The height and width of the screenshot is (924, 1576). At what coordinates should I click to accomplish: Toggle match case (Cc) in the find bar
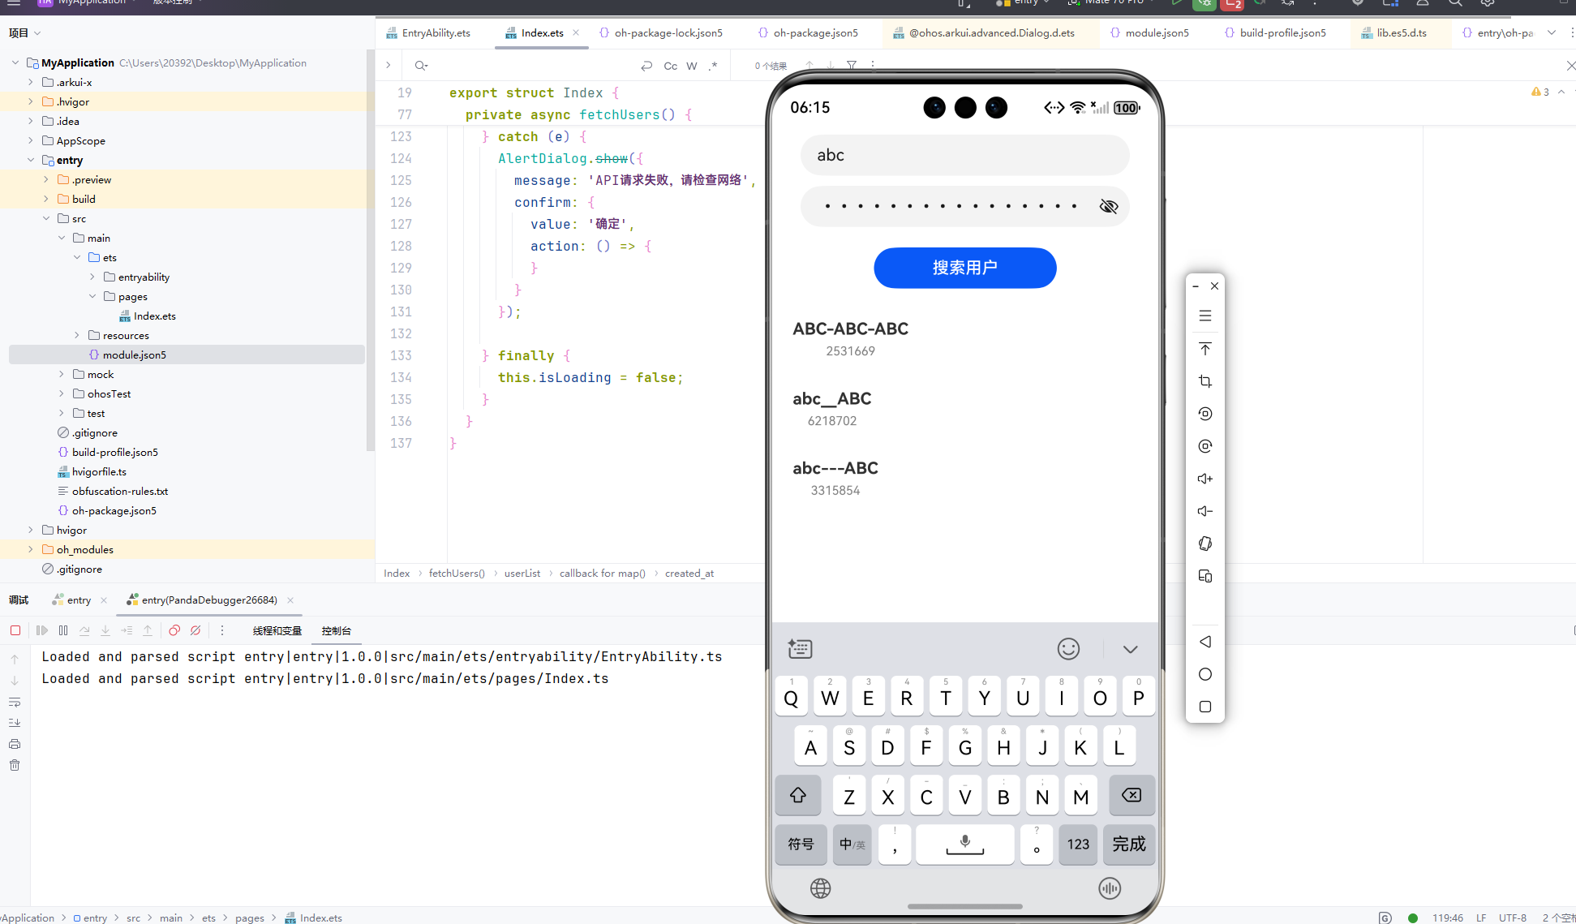670,67
